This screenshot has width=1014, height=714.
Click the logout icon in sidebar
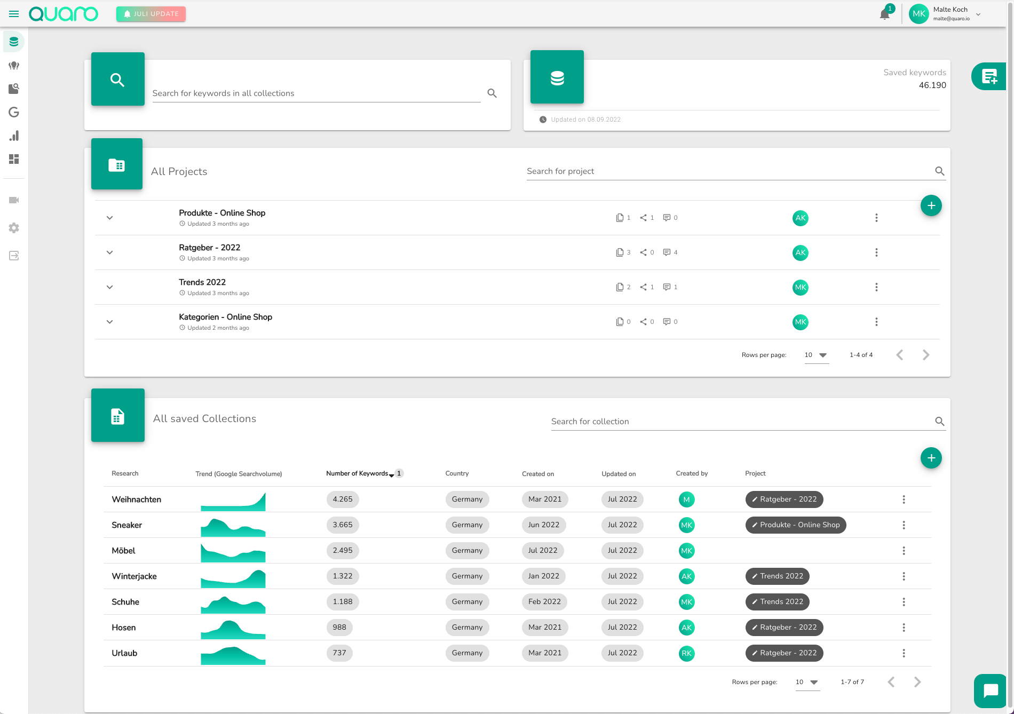coord(14,256)
